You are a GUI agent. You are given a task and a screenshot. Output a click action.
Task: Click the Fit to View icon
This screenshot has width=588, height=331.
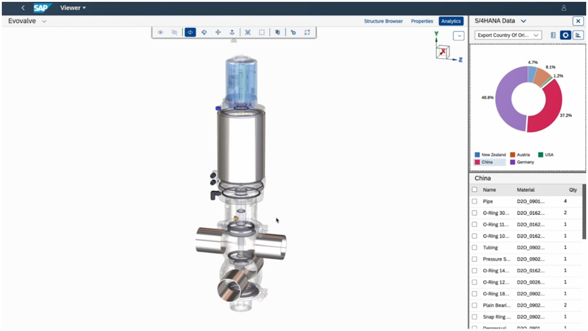tap(248, 32)
